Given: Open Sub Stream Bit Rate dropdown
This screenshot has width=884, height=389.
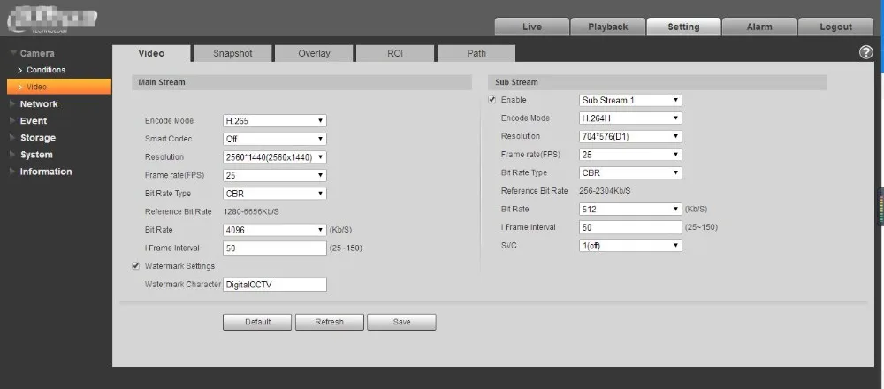Looking at the screenshot, I should pos(630,210).
